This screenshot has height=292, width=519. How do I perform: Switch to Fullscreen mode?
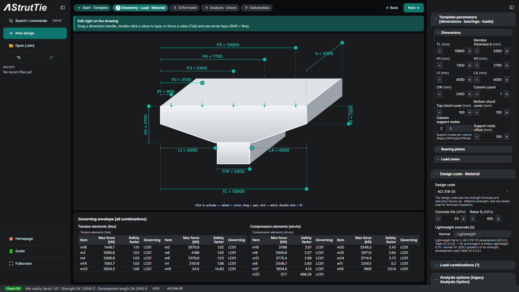(35, 264)
